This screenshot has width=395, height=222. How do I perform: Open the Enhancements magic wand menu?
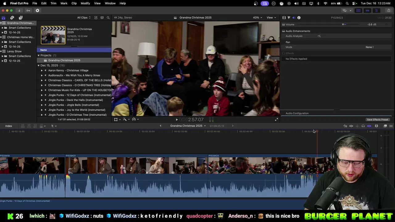126,119
